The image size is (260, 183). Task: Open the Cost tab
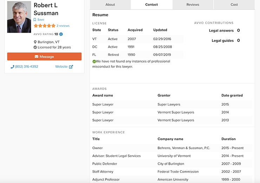[234, 5]
